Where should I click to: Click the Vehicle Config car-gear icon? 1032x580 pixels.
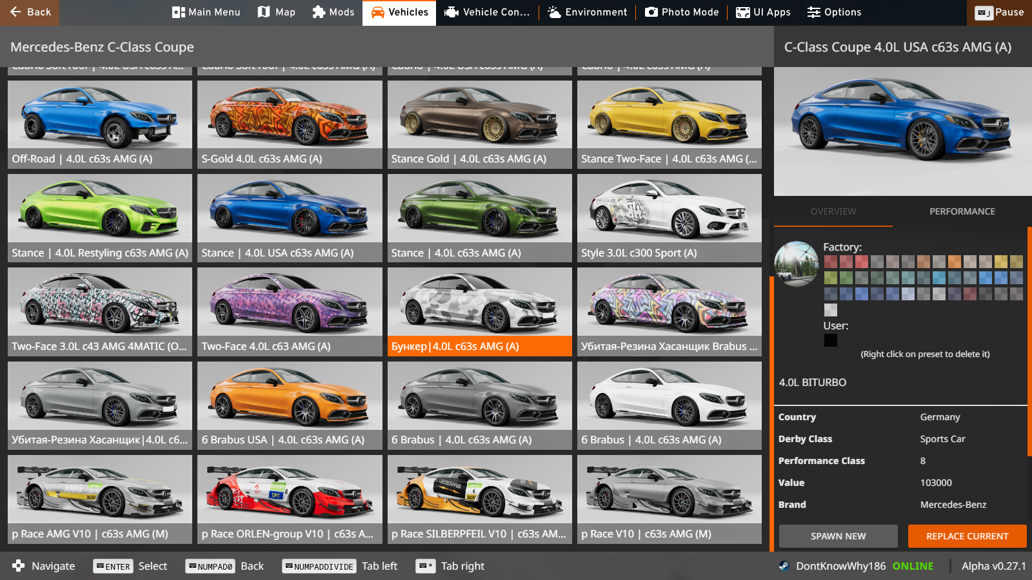tap(451, 12)
